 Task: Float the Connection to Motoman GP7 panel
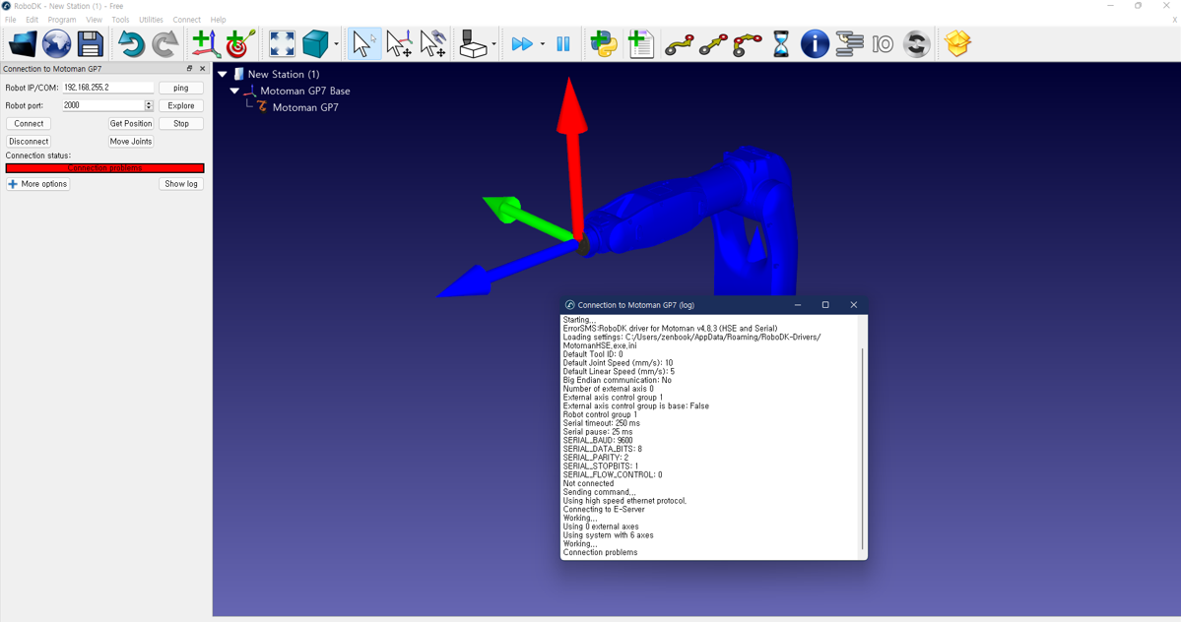[x=190, y=69]
